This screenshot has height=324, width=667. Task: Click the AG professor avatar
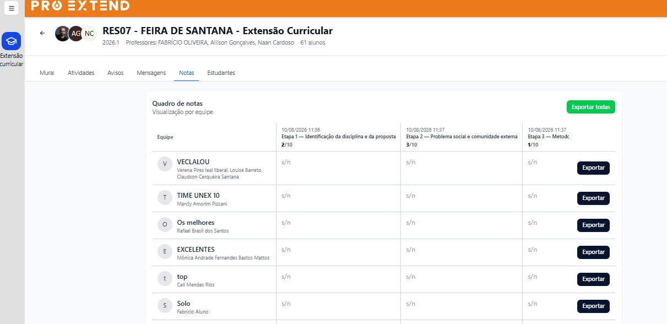pyautogui.click(x=76, y=34)
